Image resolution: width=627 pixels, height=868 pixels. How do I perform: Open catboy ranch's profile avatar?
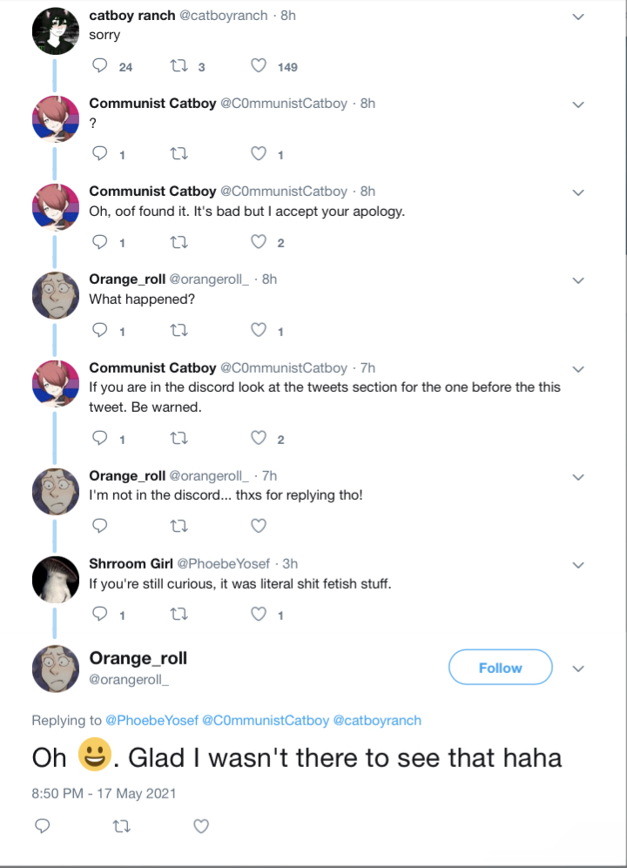56,31
